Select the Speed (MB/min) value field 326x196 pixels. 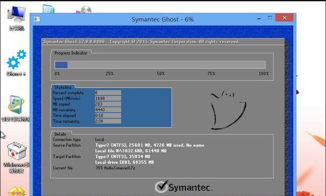tap(108, 98)
